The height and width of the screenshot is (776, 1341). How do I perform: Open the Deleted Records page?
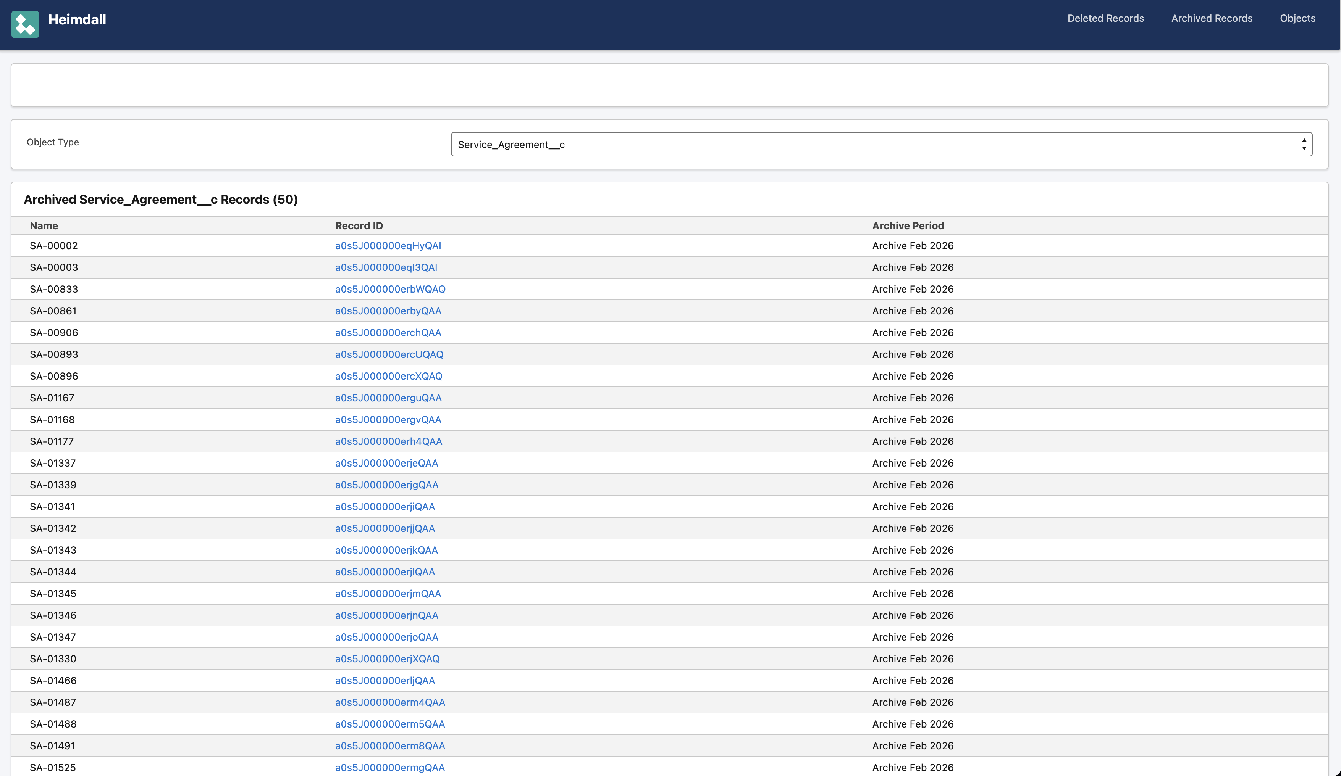pyautogui.click(x=1106, y=18)
